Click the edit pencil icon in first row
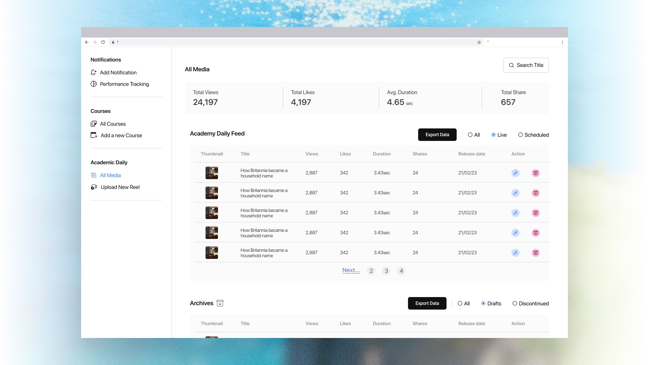This screenshot has height=365, width=649. [515, 173]
